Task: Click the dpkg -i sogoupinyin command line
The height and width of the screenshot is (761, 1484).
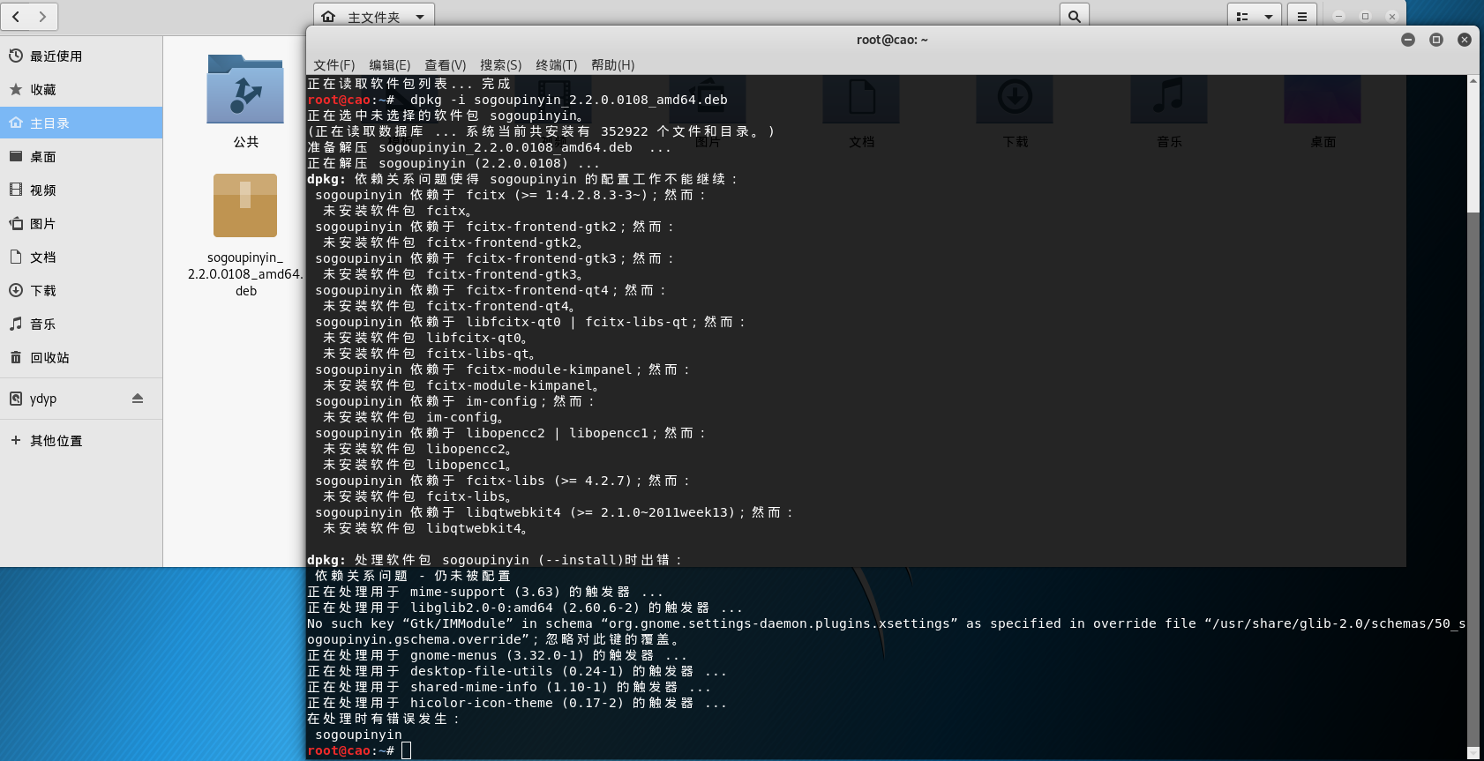Action: tap(517, 100)
